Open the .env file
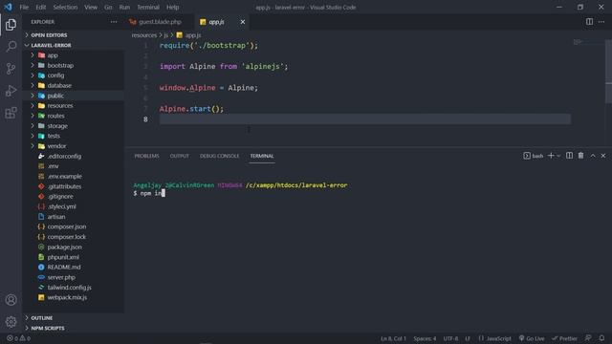This screenshot has width=612, height=344. click(74, 166)
